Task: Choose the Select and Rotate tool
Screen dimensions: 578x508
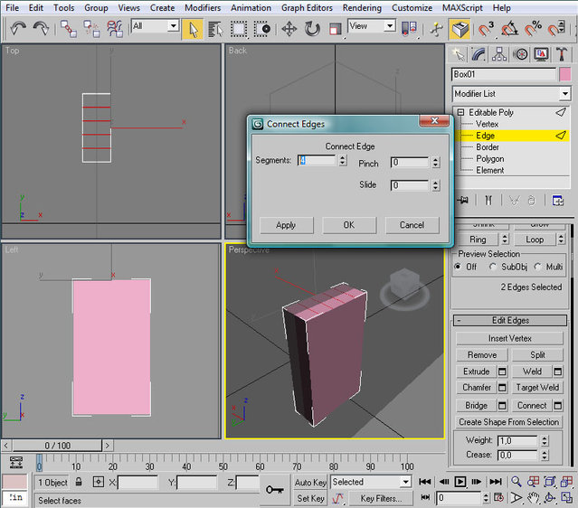Action: click(313, 28)
